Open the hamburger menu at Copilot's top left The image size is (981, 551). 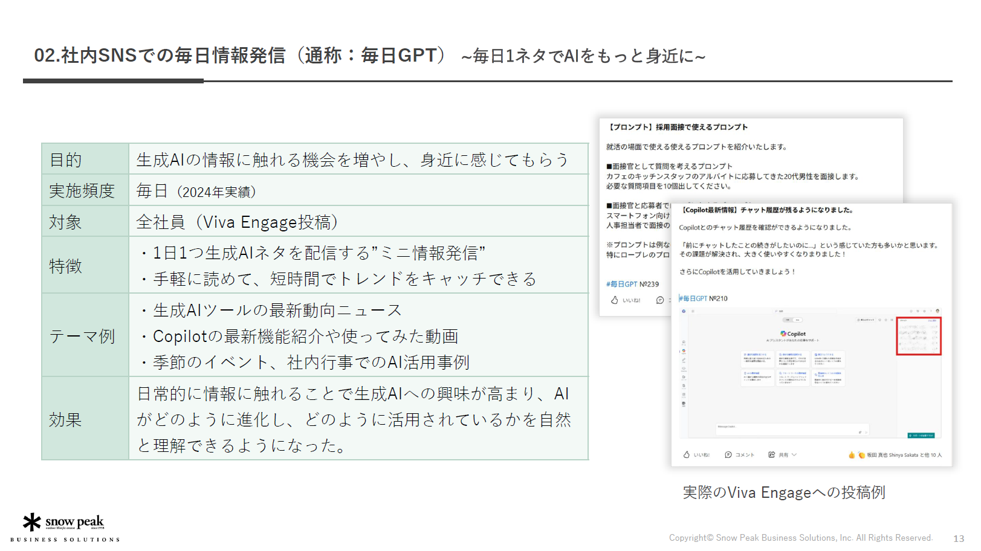coord(693,311)
